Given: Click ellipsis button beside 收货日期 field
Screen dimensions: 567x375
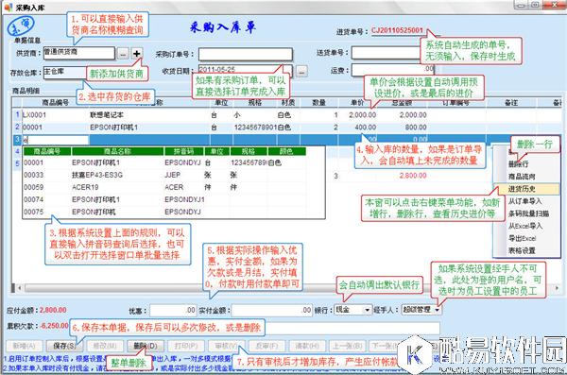Looking at the screenshot, I should tap(301, 71).
